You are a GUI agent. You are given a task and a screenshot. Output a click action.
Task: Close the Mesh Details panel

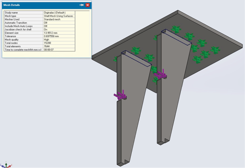click(x=87, y=5)
